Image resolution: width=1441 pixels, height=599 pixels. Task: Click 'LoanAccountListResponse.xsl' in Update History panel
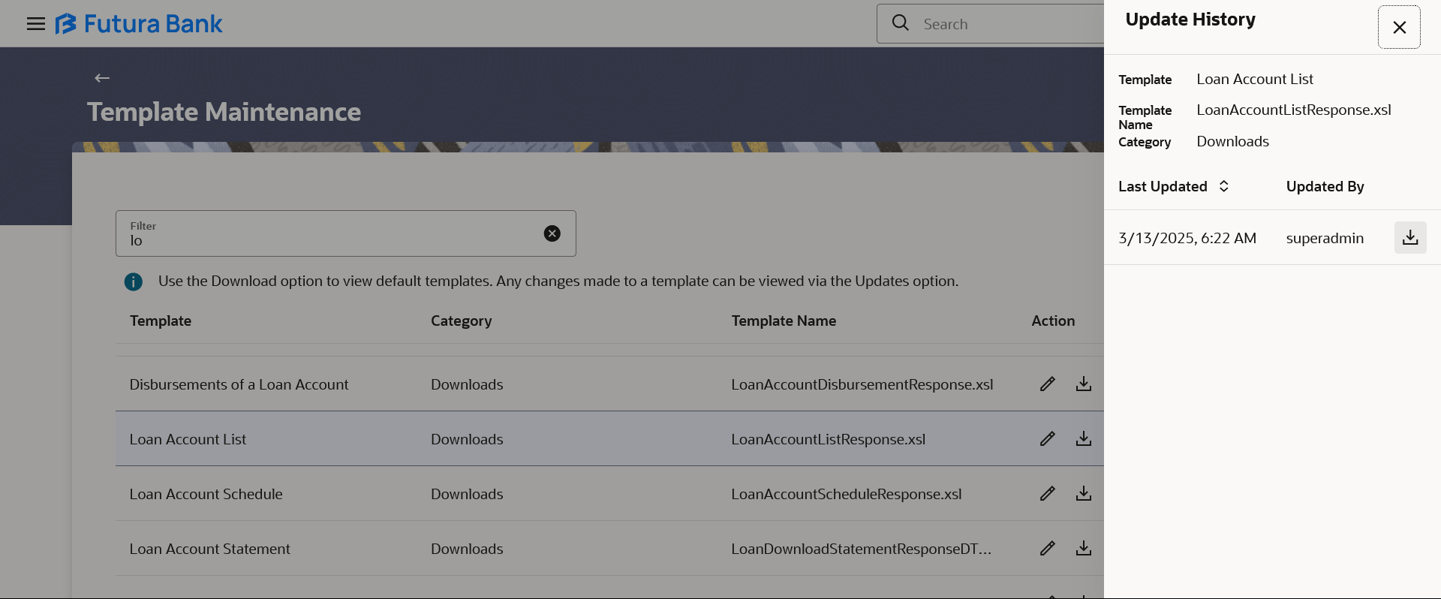1294,110
